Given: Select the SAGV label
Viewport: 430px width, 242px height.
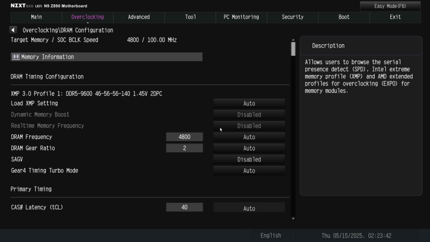Looking at the screenshot, I should tap(17, 159).
